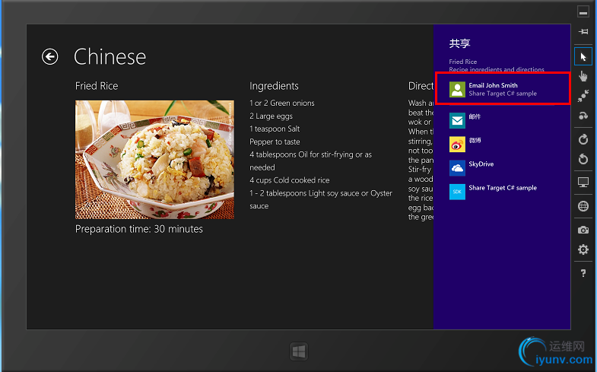Open the fried rice photo
Image resolution: width=597 pixels, height=372 pixels.
(x=154, y=160)
